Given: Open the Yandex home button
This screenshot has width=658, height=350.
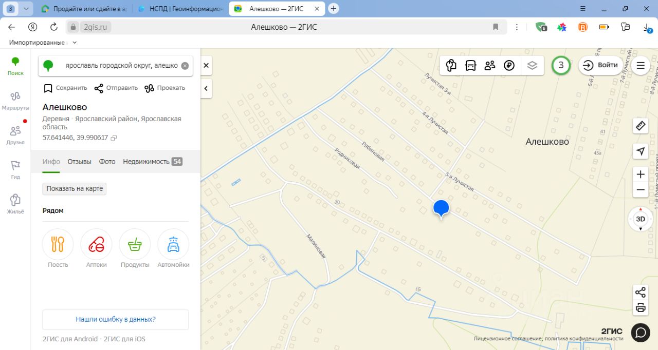Looking at the screenshot, I should coord(32,27).
